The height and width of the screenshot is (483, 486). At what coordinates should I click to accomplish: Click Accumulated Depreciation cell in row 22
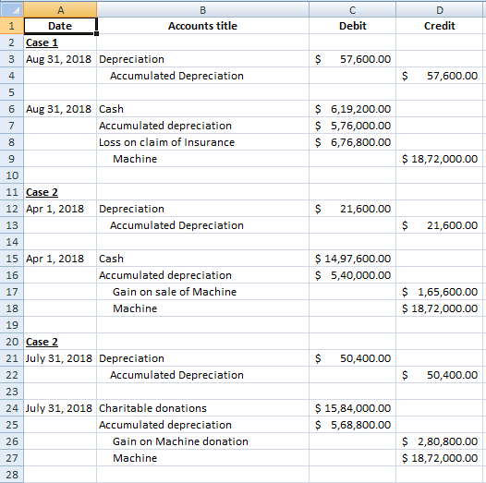(202, 375)
